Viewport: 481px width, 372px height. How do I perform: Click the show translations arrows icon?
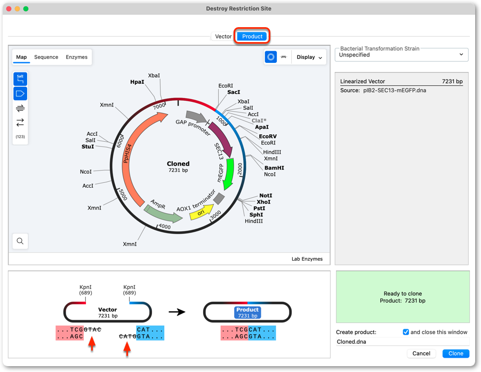20,123
